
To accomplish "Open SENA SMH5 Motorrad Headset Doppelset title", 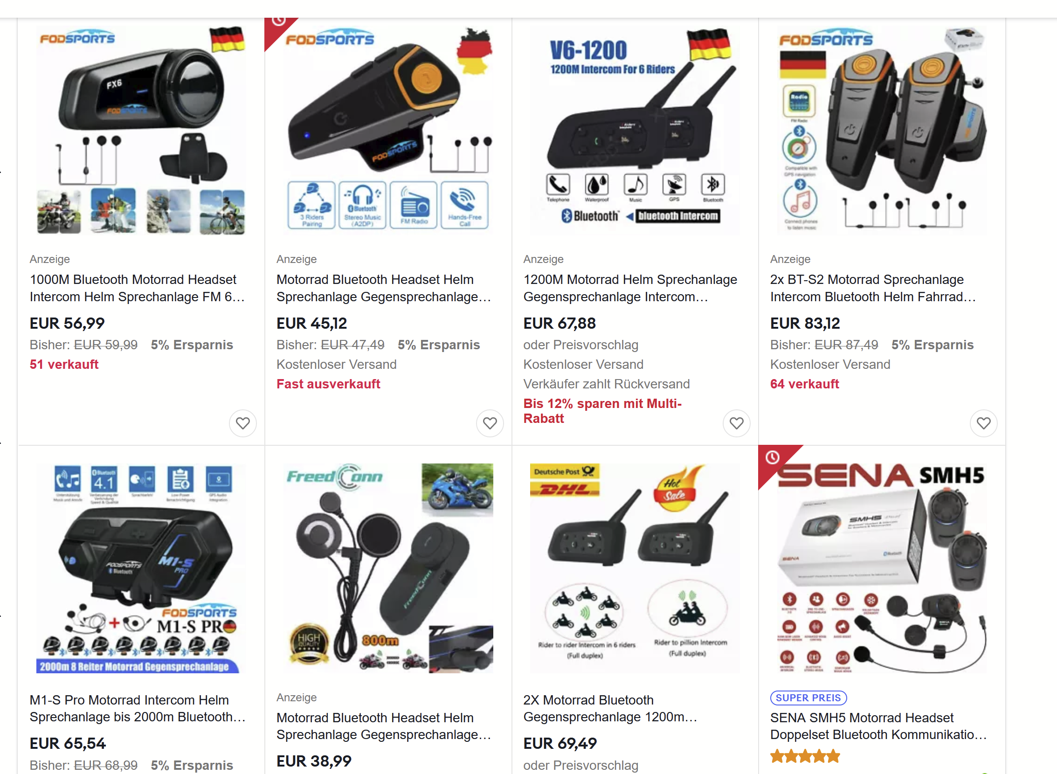I will 878,726.
